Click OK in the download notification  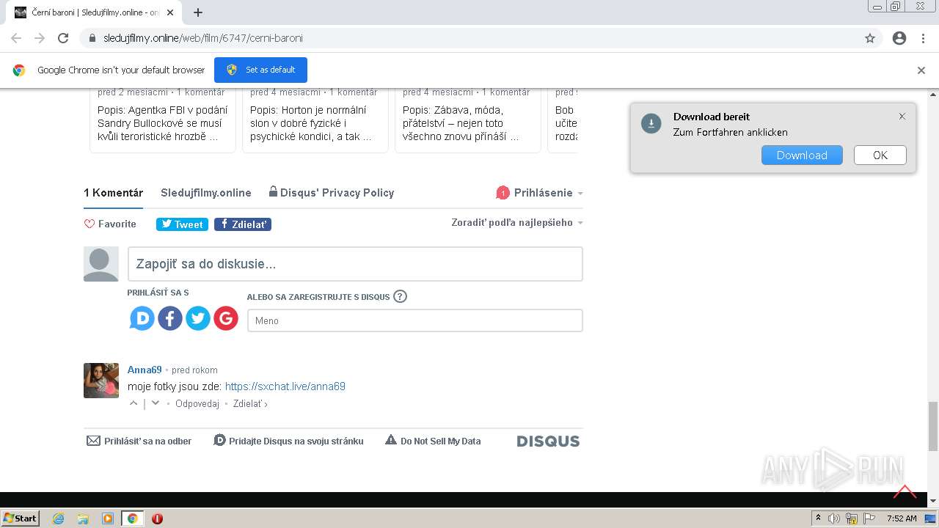[x=880, y=155]
